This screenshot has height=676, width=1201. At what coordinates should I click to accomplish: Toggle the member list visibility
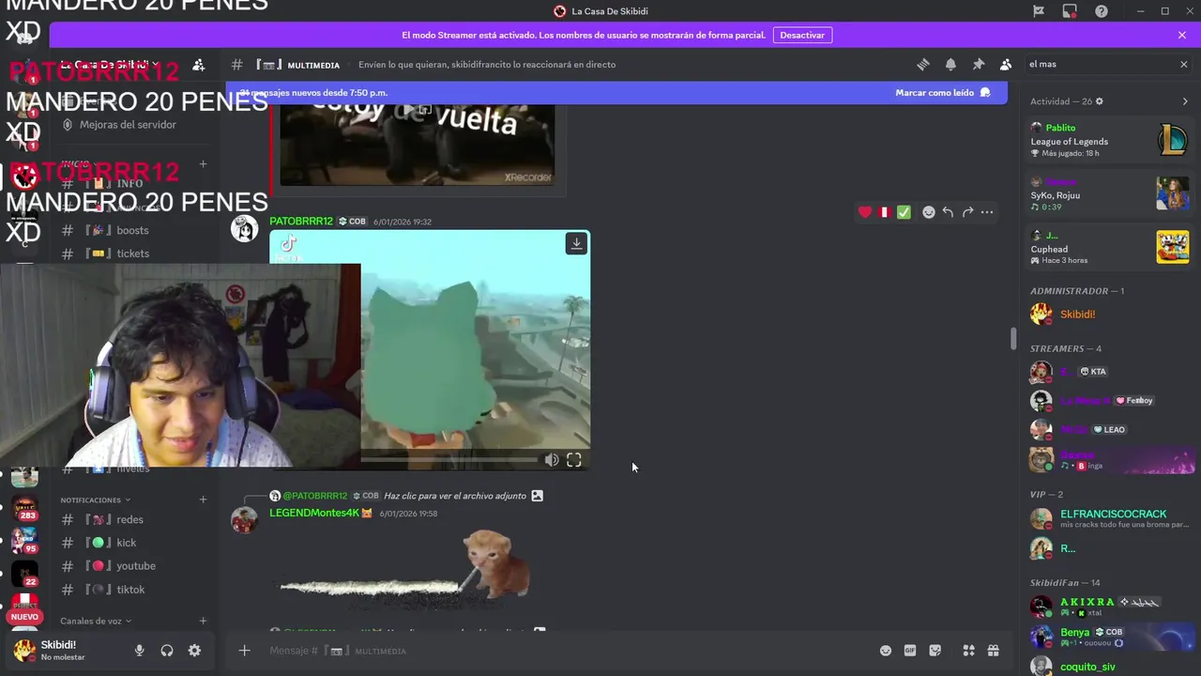click(x=1006, y=65)
